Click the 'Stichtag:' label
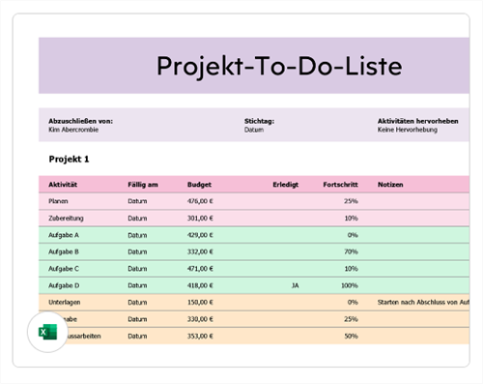 259,121
